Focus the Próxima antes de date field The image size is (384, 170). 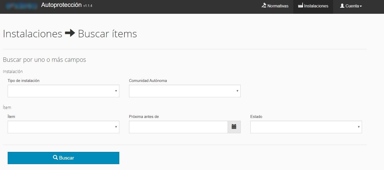[x=178, y=127]
